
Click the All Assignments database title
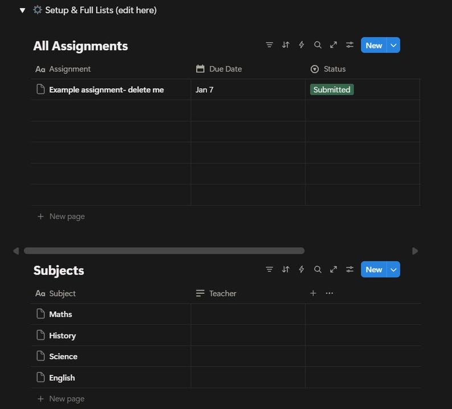[80, 46]
